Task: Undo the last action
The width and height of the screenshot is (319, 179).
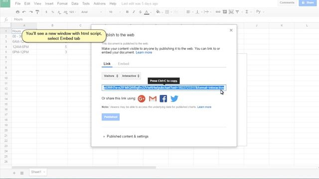Action: [x=24, y=12]
